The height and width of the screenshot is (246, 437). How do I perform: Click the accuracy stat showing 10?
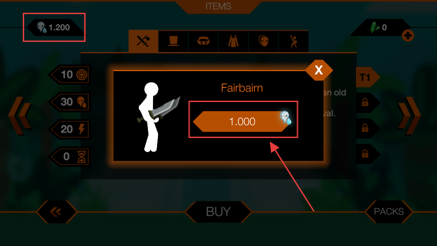tap(70, 74)
